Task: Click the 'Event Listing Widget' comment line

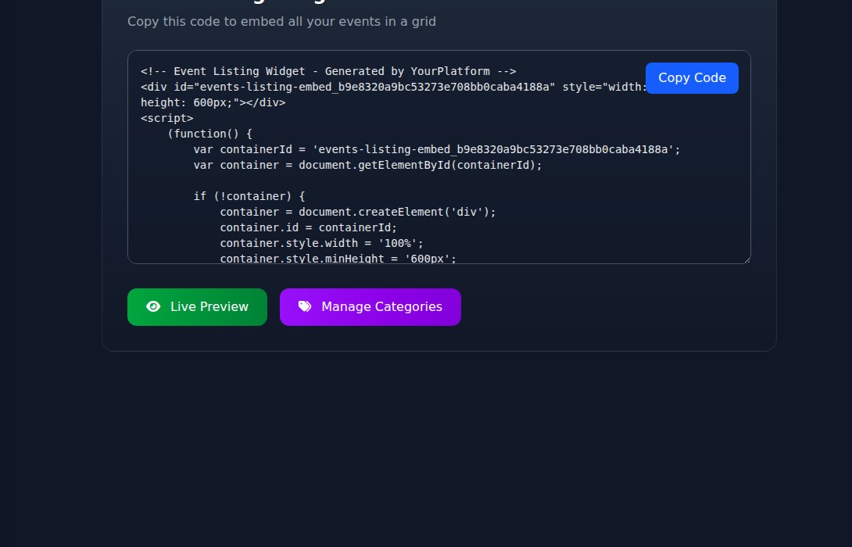Action: click(x=328, y=71)
